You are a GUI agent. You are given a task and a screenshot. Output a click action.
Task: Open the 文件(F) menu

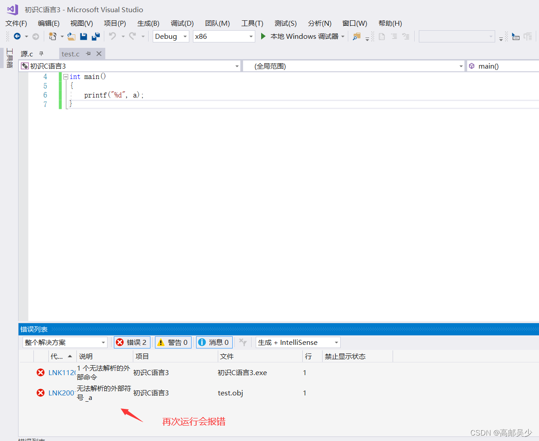tap(16, 23)
